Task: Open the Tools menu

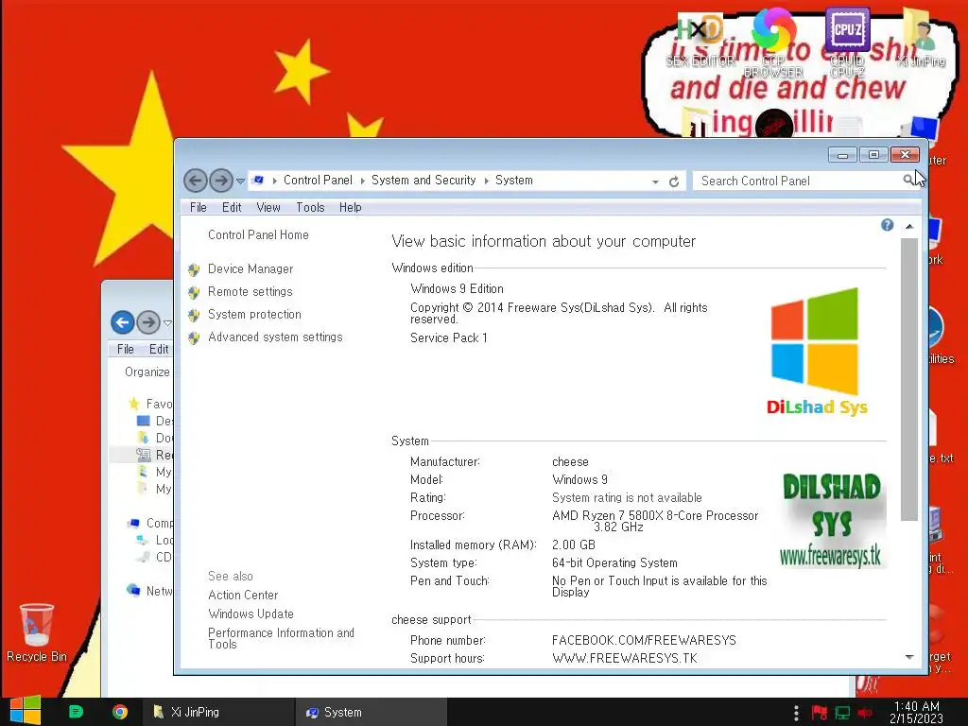Action: 310,207
